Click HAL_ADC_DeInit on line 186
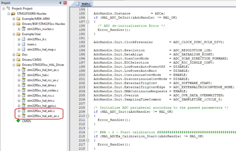 116,18
